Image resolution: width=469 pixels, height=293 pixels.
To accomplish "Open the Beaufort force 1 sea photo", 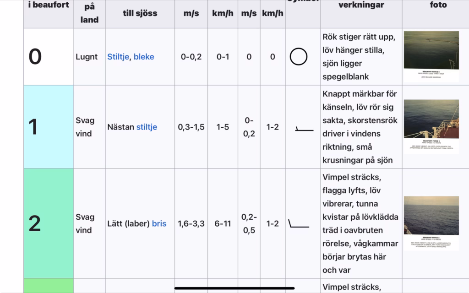I will [431, 126].
